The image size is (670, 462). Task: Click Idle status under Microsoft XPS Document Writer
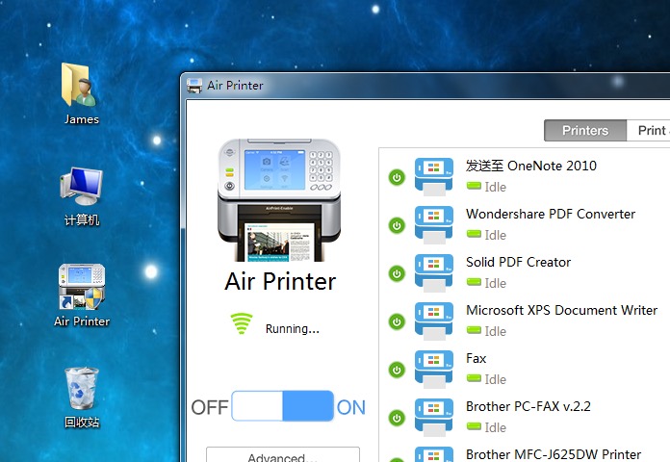pos(495,331)
